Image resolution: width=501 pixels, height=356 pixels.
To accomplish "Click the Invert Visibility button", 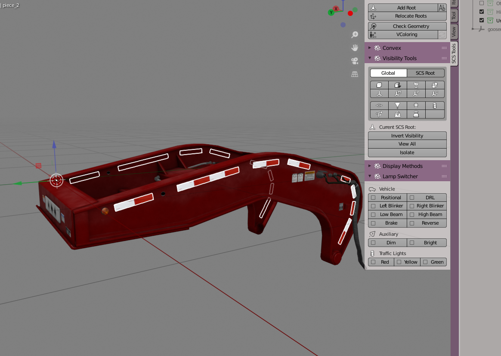I will click(407, 135).
